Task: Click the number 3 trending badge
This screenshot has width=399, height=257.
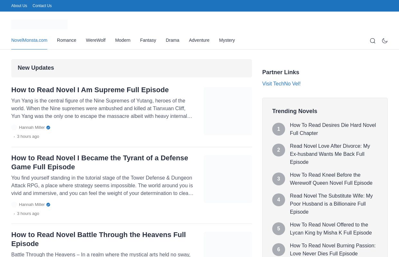Action: [279, 179]
